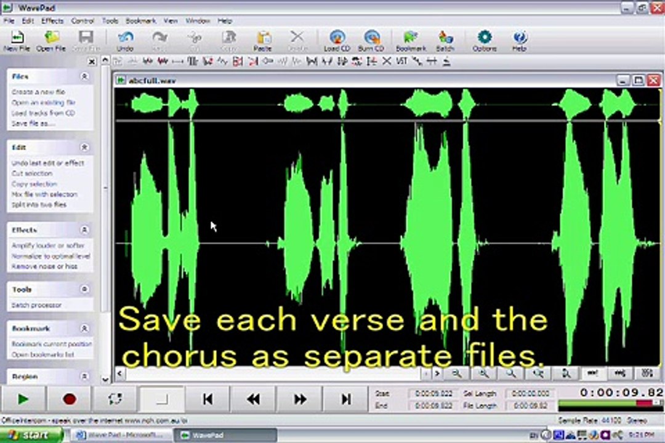The image size is (665, 443).
Task: Click the Fast Forward button
Action: pos(300,399)
